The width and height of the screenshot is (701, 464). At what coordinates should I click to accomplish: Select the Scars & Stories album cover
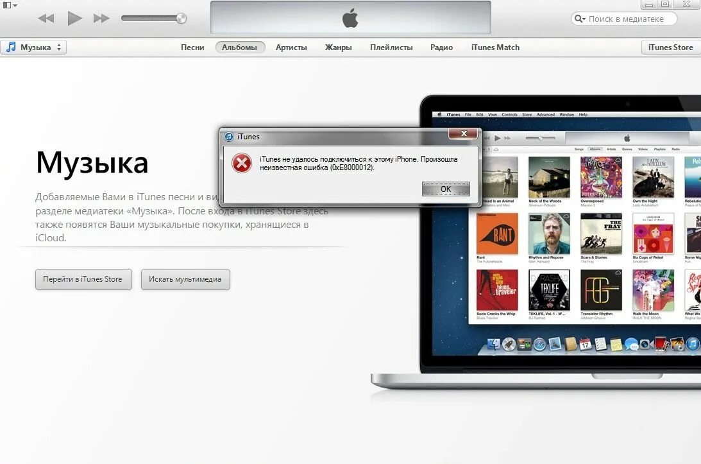click(601, 234)
